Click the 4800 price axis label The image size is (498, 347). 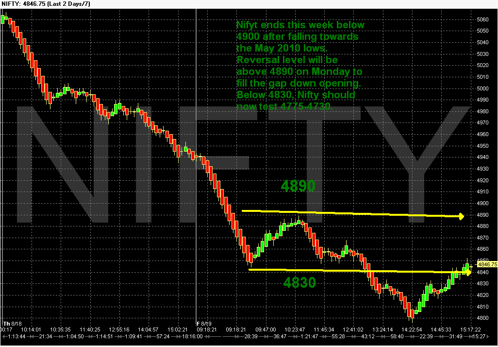point(482,318)
